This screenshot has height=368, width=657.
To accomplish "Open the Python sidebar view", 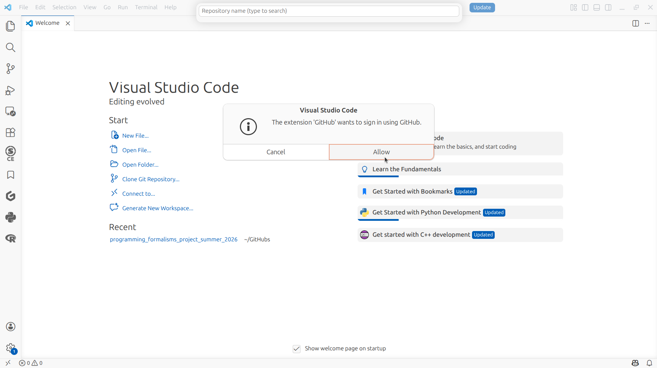I will coord(11,217).
